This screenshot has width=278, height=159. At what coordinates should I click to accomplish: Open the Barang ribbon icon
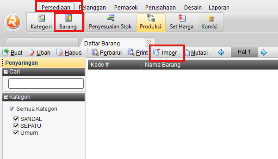68,22
